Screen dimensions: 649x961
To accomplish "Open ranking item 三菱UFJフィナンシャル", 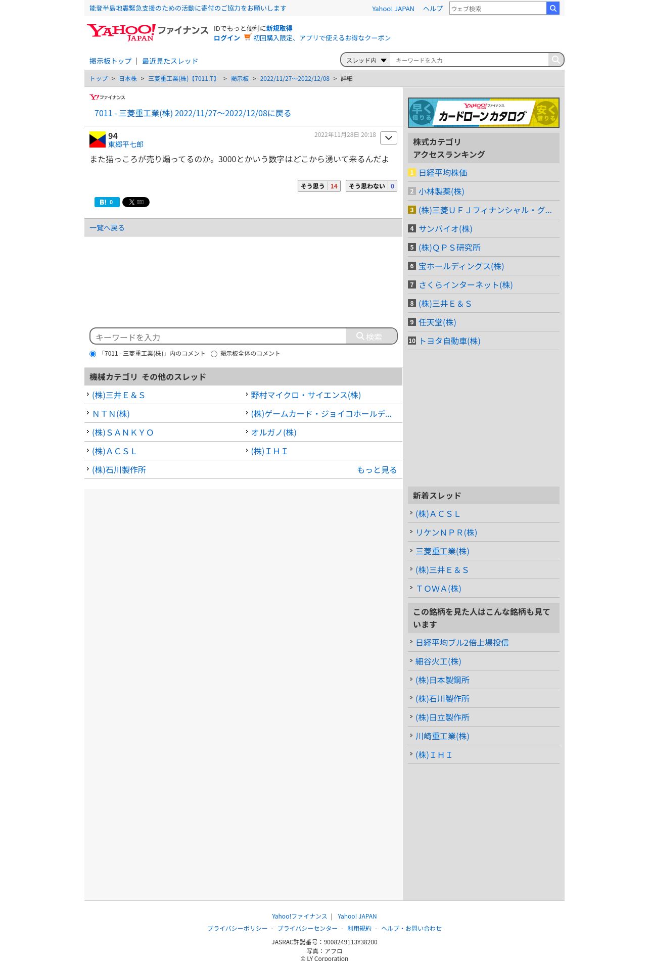I will [x=485, y=210].
